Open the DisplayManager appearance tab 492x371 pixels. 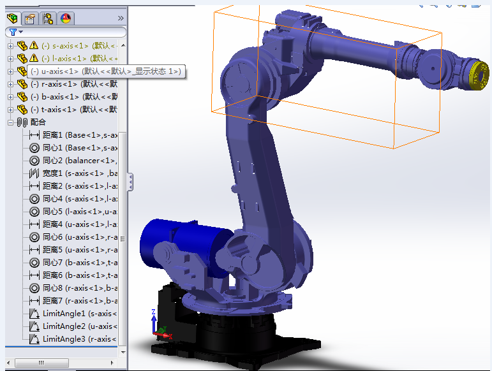(x=66, y=18)
